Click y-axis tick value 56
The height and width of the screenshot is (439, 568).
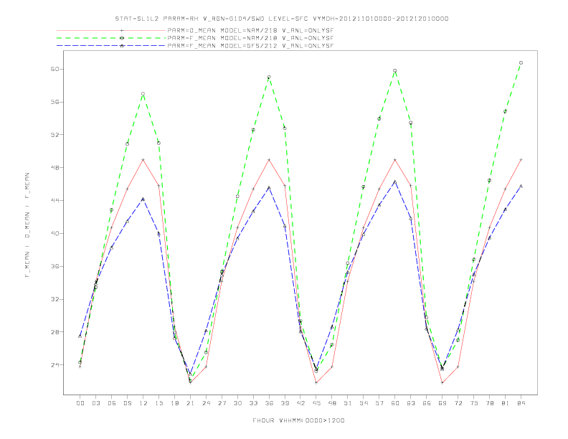[55, 102]
